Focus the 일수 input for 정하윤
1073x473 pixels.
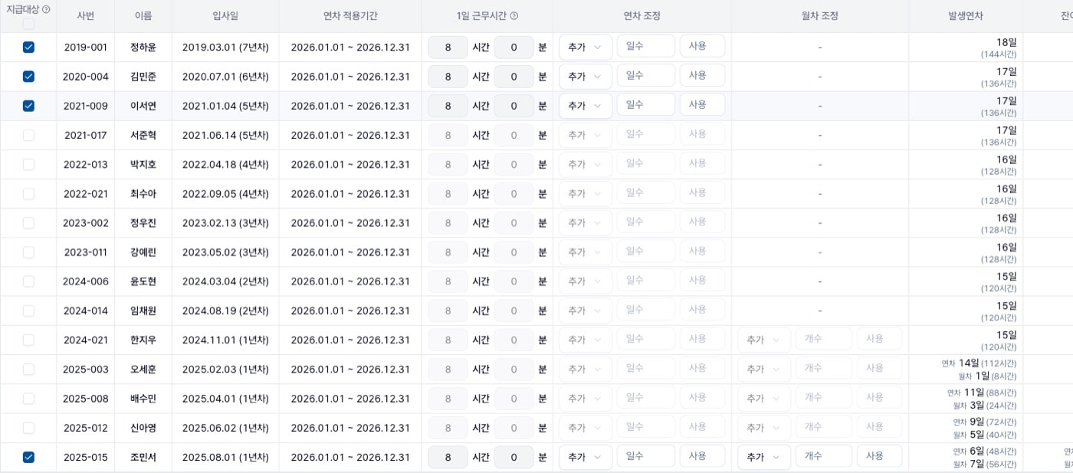click(x=645, y=47)
